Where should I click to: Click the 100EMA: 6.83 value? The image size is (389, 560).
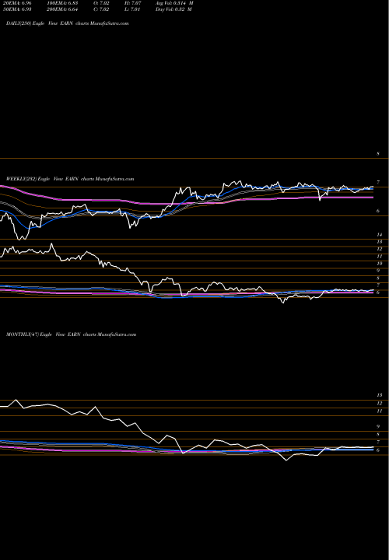(x=62, y=3)
